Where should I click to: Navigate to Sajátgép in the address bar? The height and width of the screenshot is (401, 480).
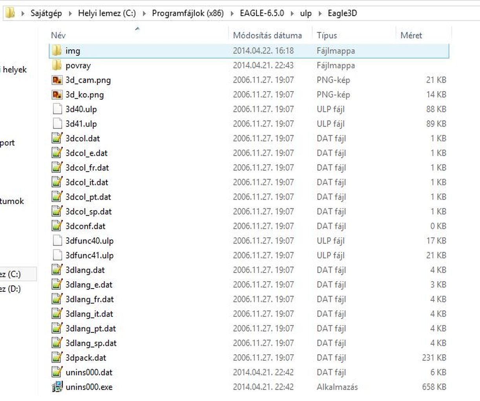[x=46, y=13]
